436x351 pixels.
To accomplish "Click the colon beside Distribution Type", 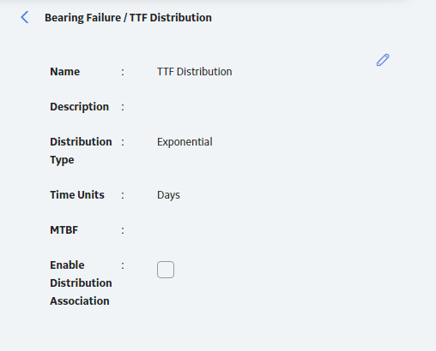I will coord(123,142).
